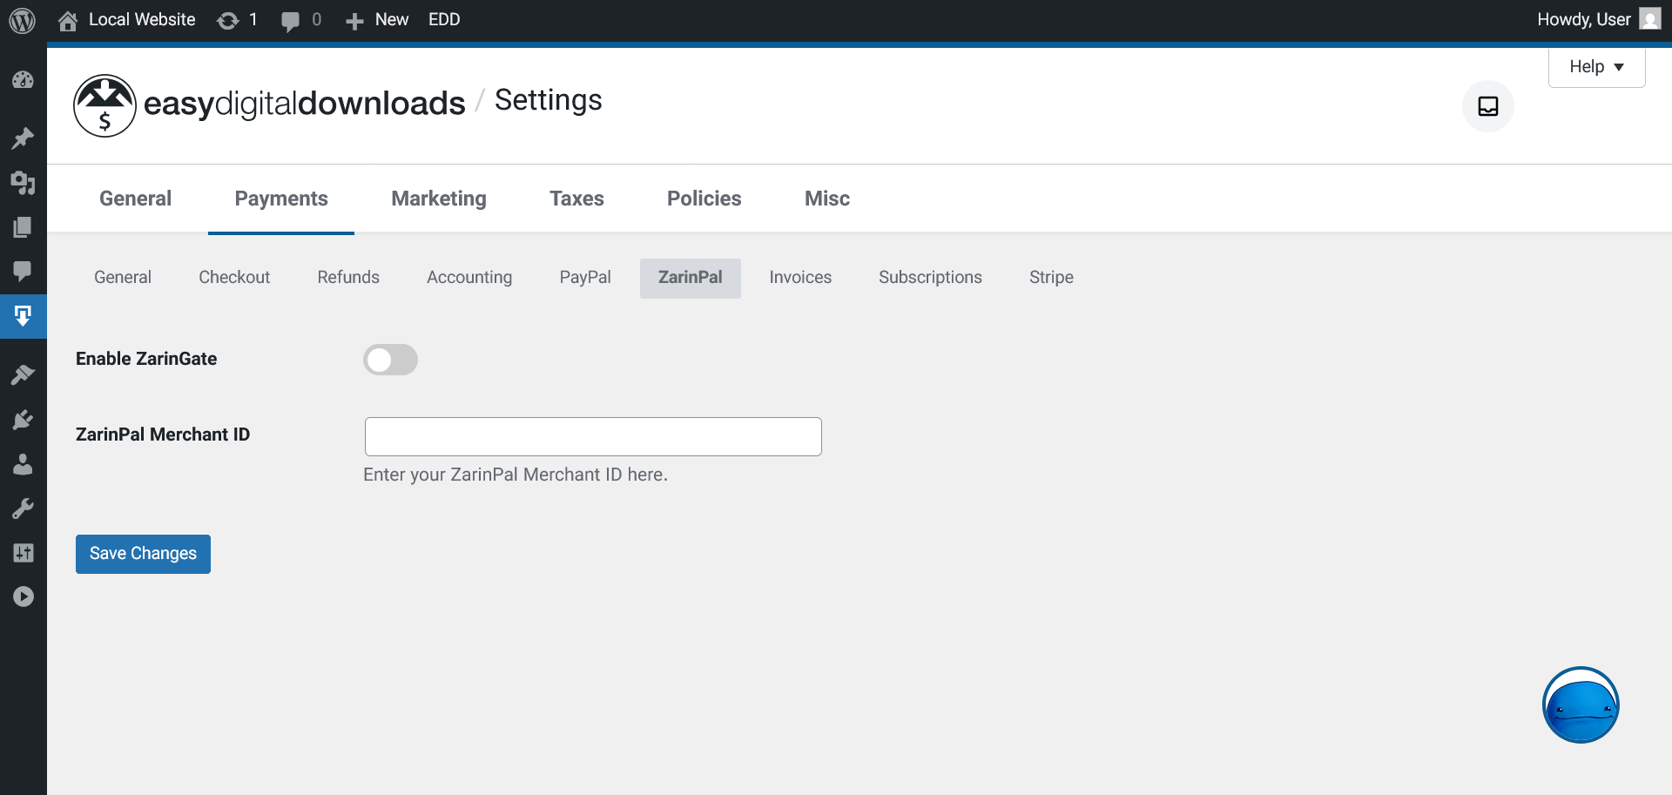Focus the ZarinPal Merchant ID field

click(x=592, y=436)
